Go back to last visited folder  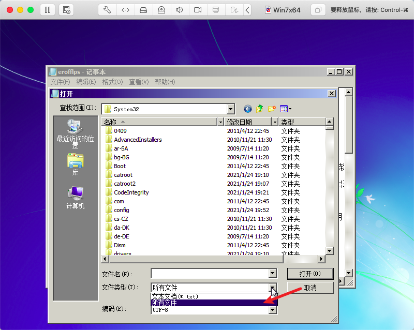click(248, 109)
